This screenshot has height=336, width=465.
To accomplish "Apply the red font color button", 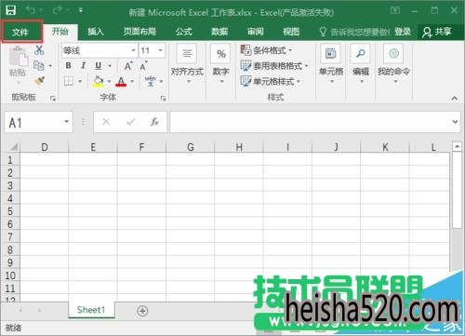I will tap(121, 81).
